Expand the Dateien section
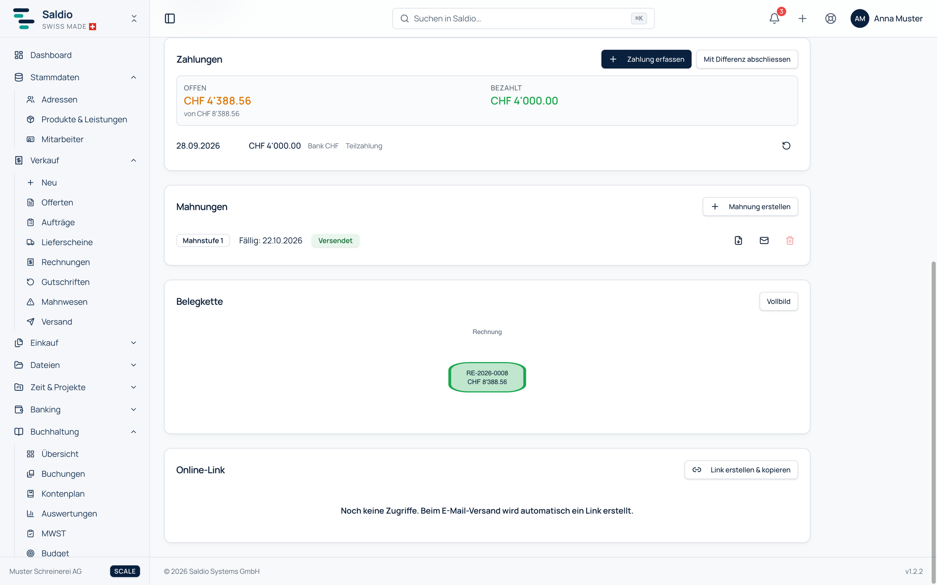Screen dimensions: 937x585 tap(134, 365)
